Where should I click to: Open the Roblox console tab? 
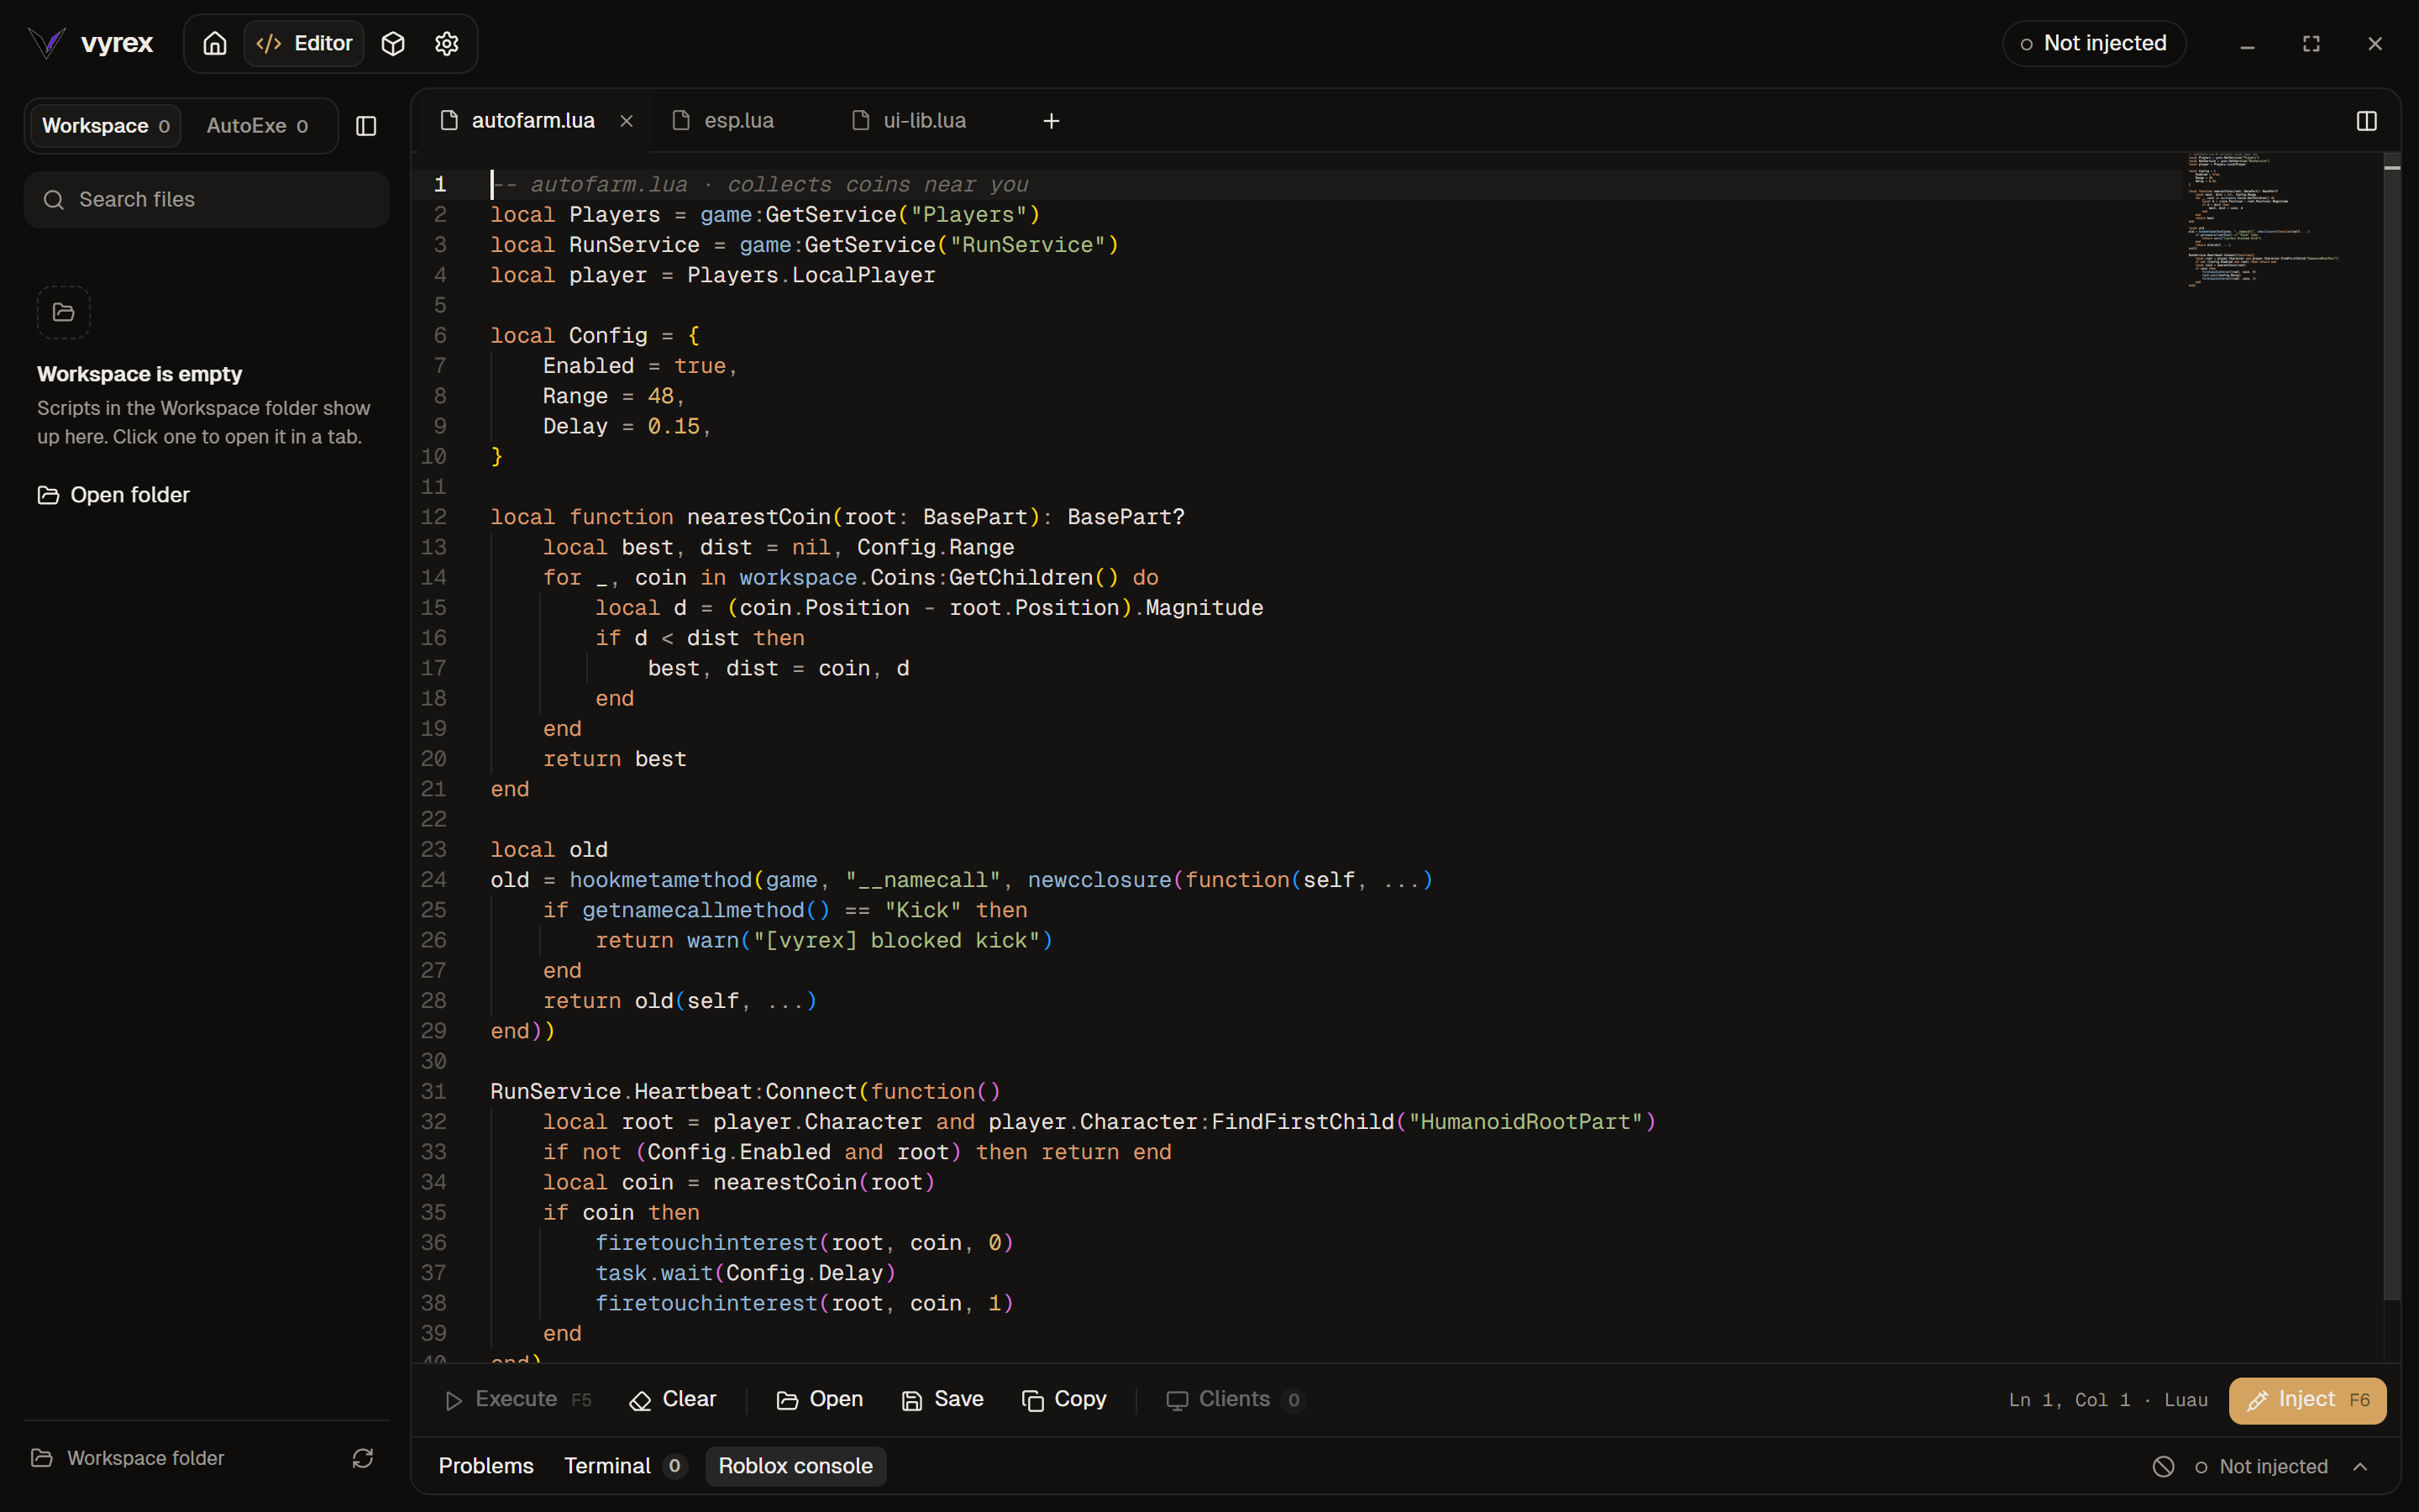795,1466
